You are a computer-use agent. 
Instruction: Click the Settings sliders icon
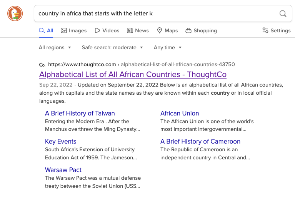(265, 30)
